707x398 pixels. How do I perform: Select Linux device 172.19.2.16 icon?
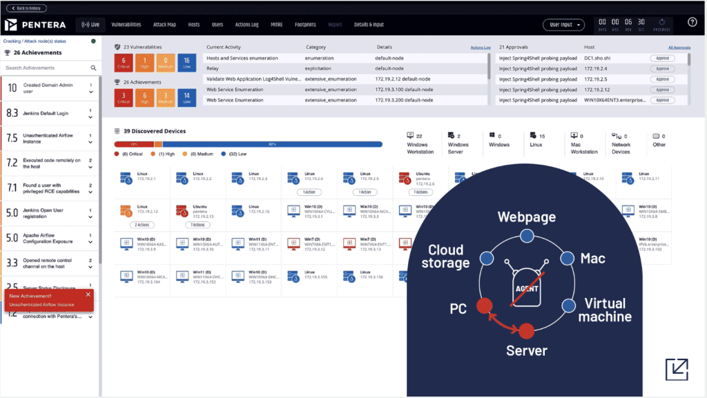tap(238, 210)
